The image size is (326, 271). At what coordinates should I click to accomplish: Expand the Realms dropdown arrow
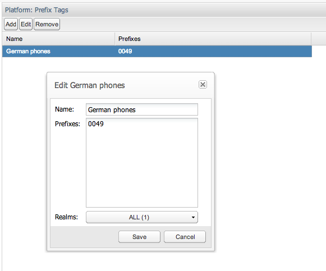[x=193, y=217]
